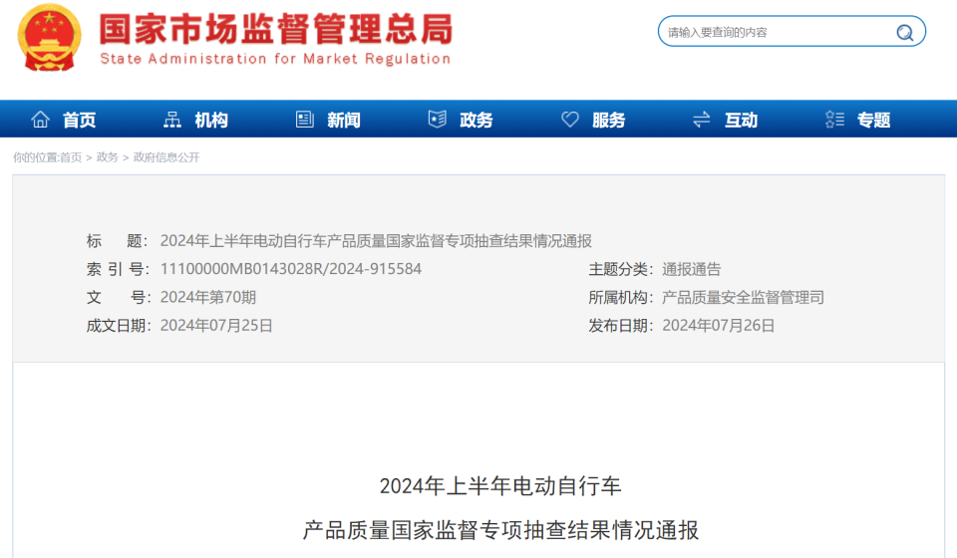957x558 pixels.
Task: Select the 互动 navigation menu item
Action: 741,120
